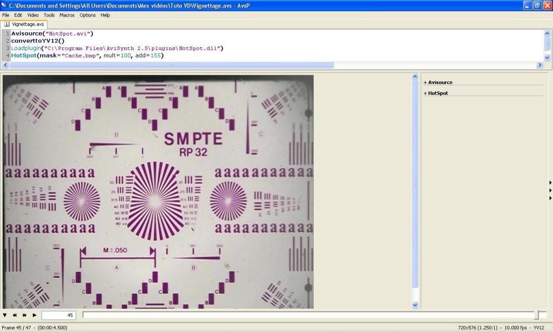Click the Vignettage.avs tab document icon
The width and height of the screenshot is (553, 332).
click(x=6, y=24)
